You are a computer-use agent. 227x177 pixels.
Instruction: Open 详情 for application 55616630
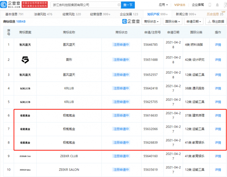point(218,115)
